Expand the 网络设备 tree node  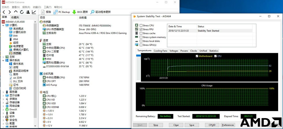[x=3, y=106]
